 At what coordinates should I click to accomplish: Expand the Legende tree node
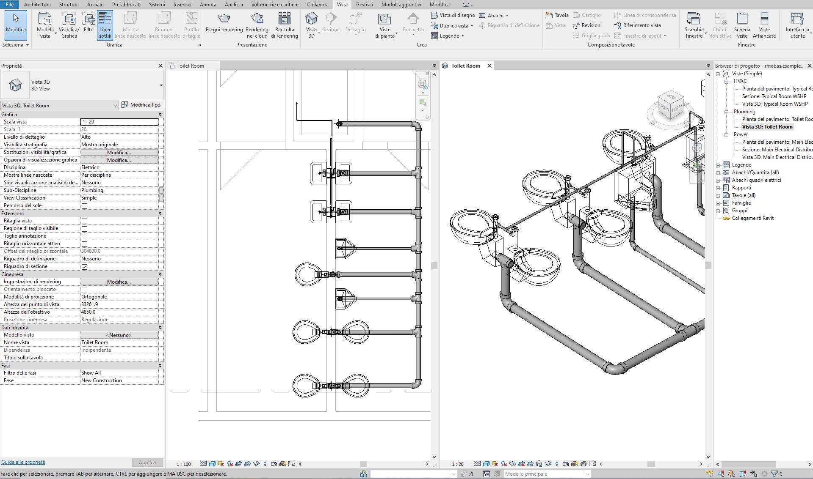click(x=718, y=165)
